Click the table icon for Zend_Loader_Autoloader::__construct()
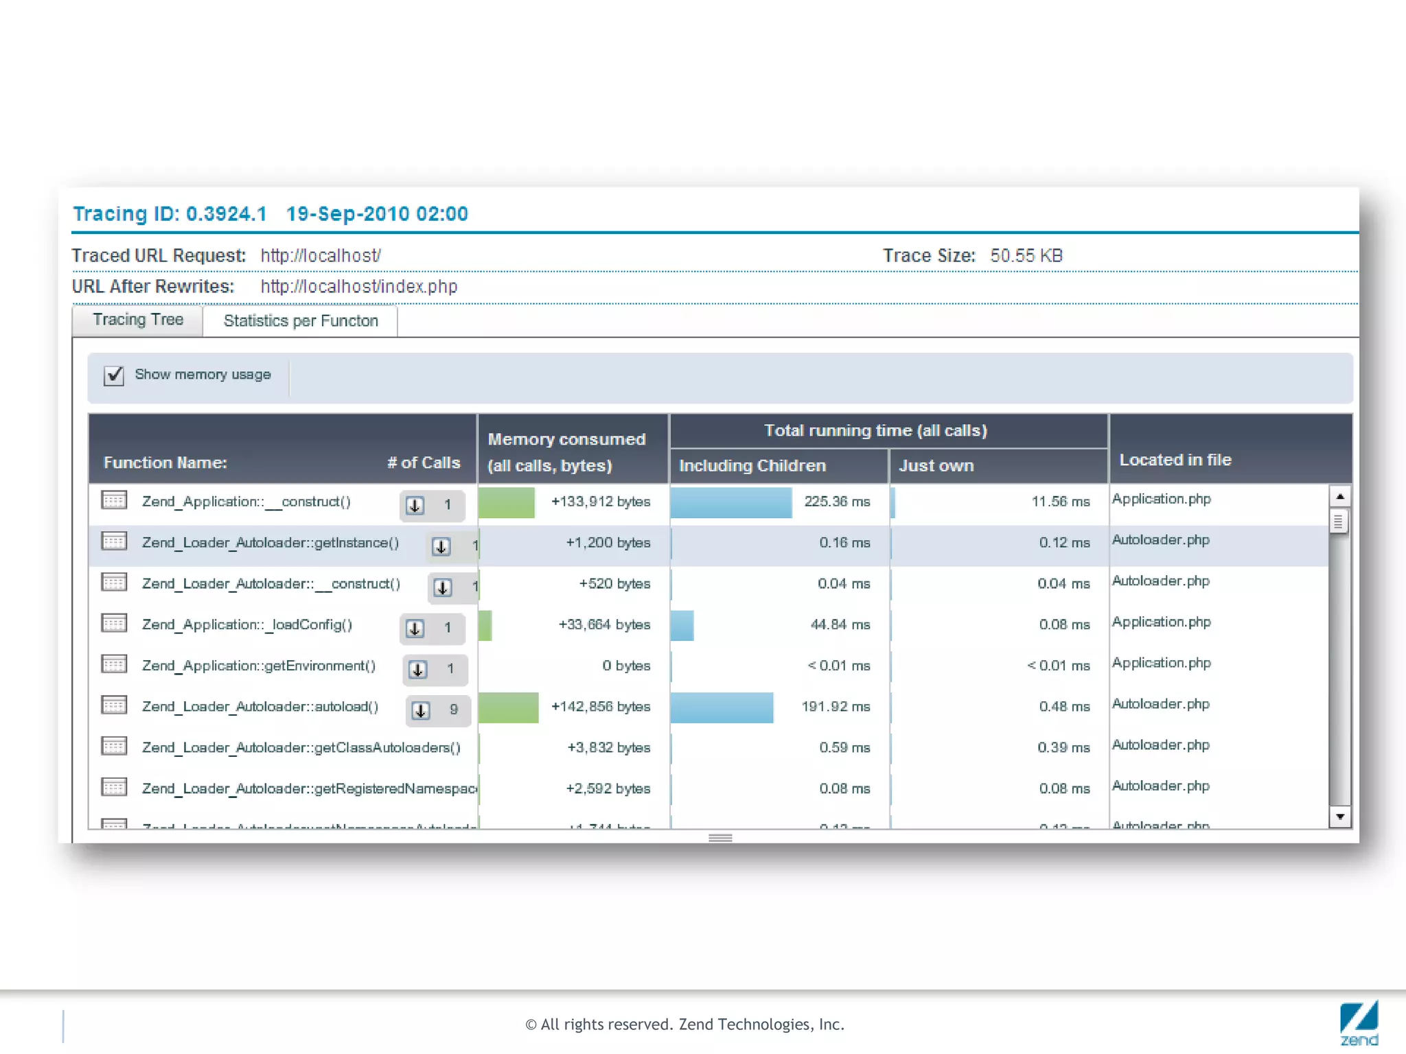Viewport: 1406px width, 1054px height. point(114,583)
